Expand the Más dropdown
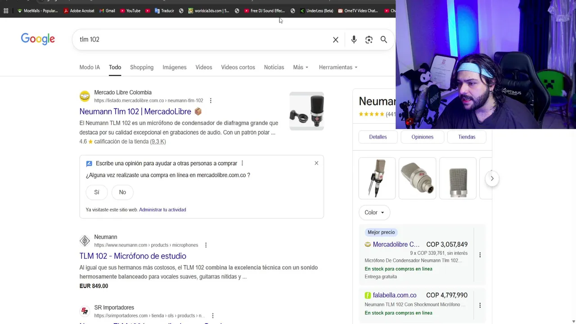The width and height of the screenshot is (576, 324). click(x=301, y=67)
